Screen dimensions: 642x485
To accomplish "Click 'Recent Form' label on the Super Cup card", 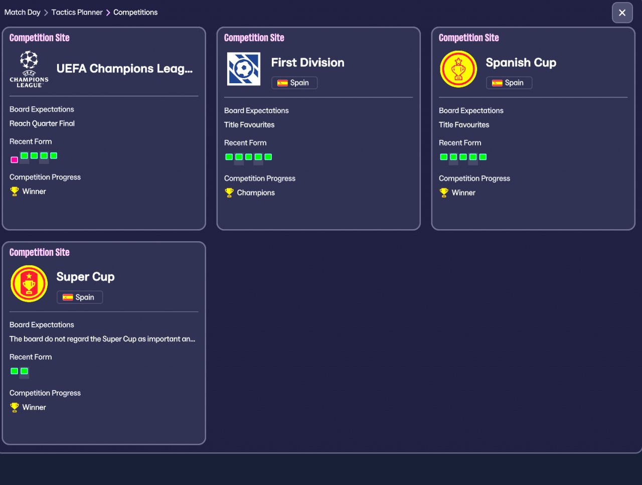I will pyautogui.click(x=31, y=357).
